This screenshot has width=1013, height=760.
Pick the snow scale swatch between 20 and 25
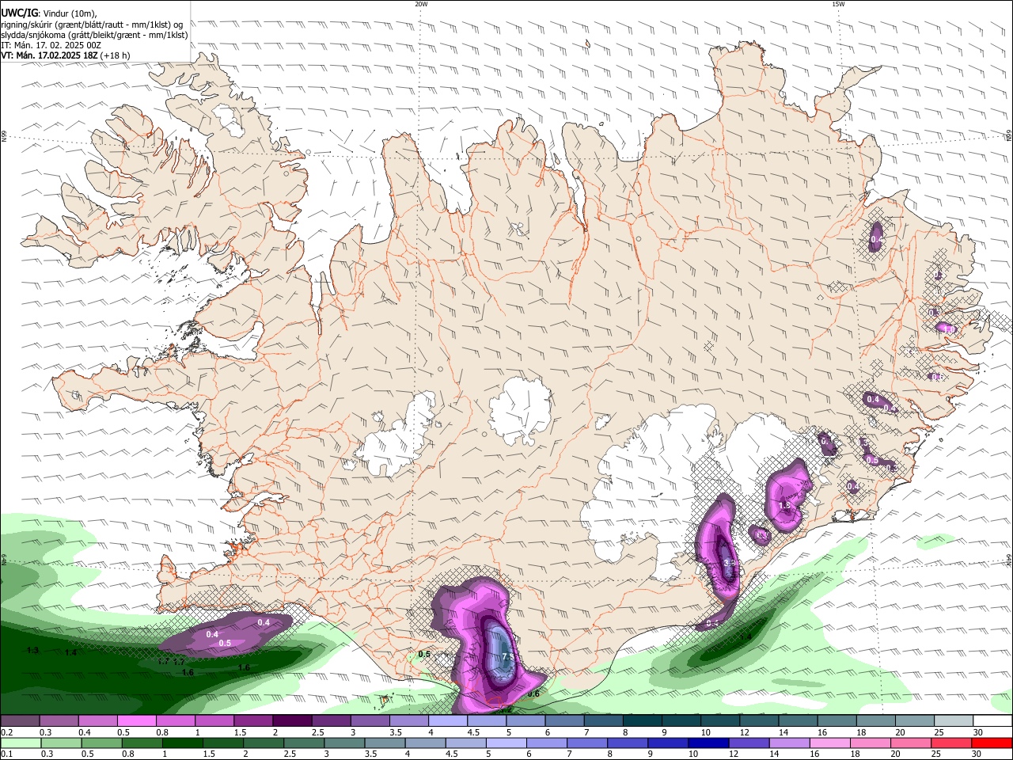tap(913, 721)
